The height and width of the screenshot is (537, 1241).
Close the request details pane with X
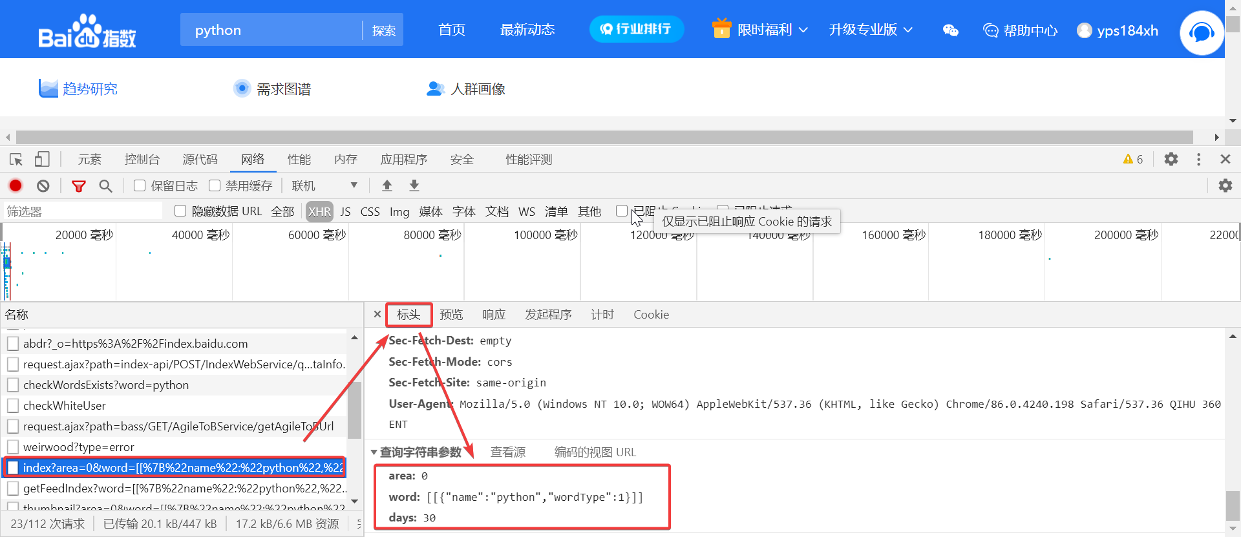377,314
